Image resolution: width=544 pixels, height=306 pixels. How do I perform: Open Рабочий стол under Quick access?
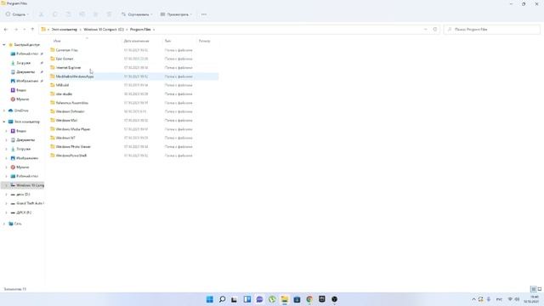tap(26, 54)
